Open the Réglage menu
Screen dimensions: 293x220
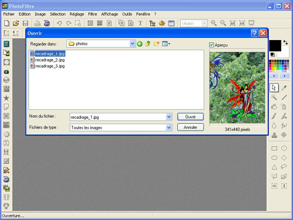(77, 14)
